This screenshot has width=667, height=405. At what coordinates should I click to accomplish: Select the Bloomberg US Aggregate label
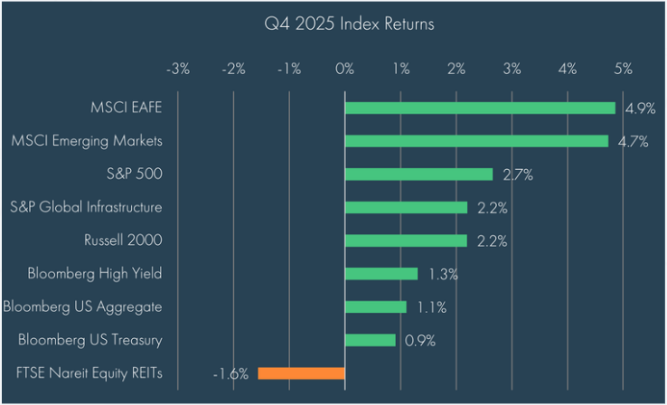(83, 306)
